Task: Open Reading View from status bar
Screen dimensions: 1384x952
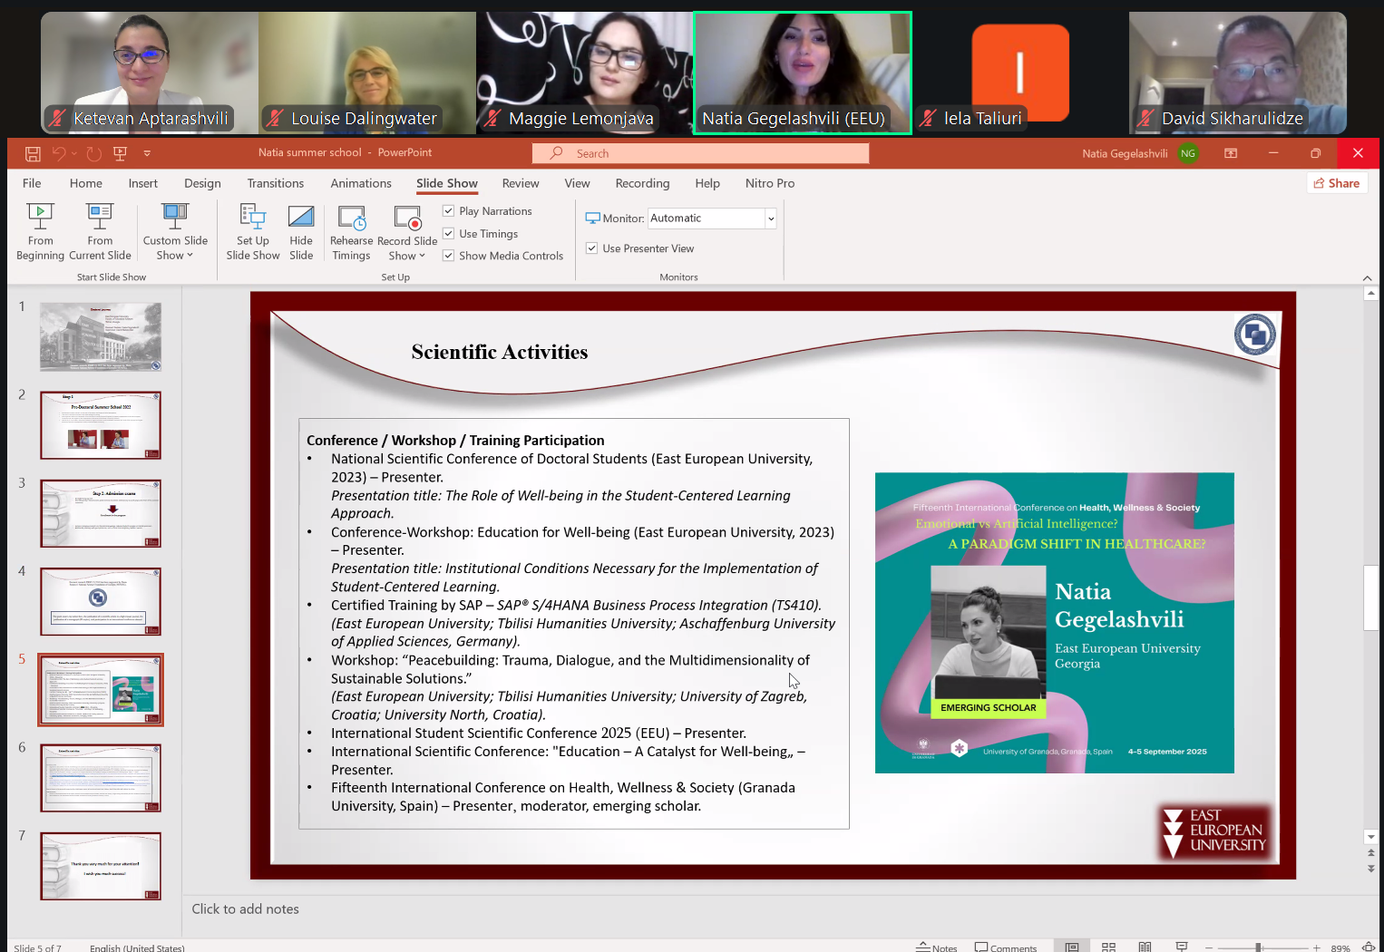Action: tap(1145, 947)
